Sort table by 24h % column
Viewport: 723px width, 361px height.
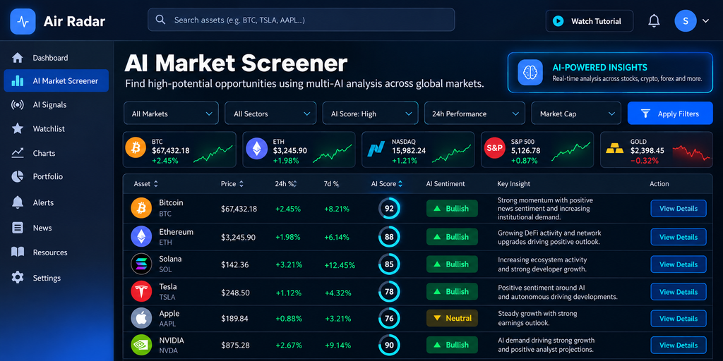pyautogui.click(x=286, y=184)
